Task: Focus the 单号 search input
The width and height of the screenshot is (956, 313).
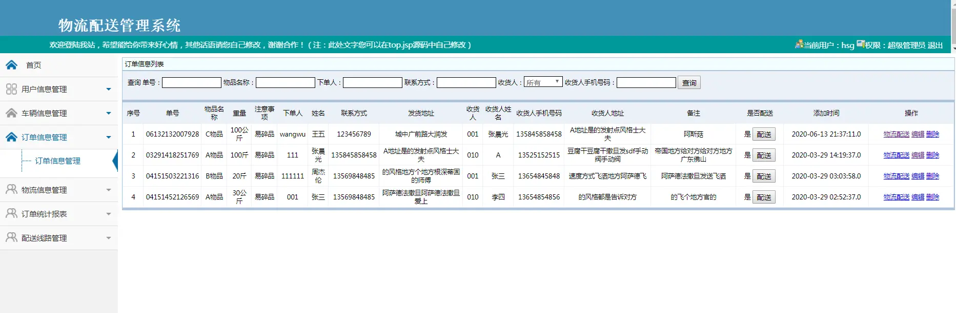Action: pyautogui.click(x=192, y=82)
